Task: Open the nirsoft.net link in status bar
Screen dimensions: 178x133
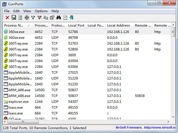Action: 160,128
